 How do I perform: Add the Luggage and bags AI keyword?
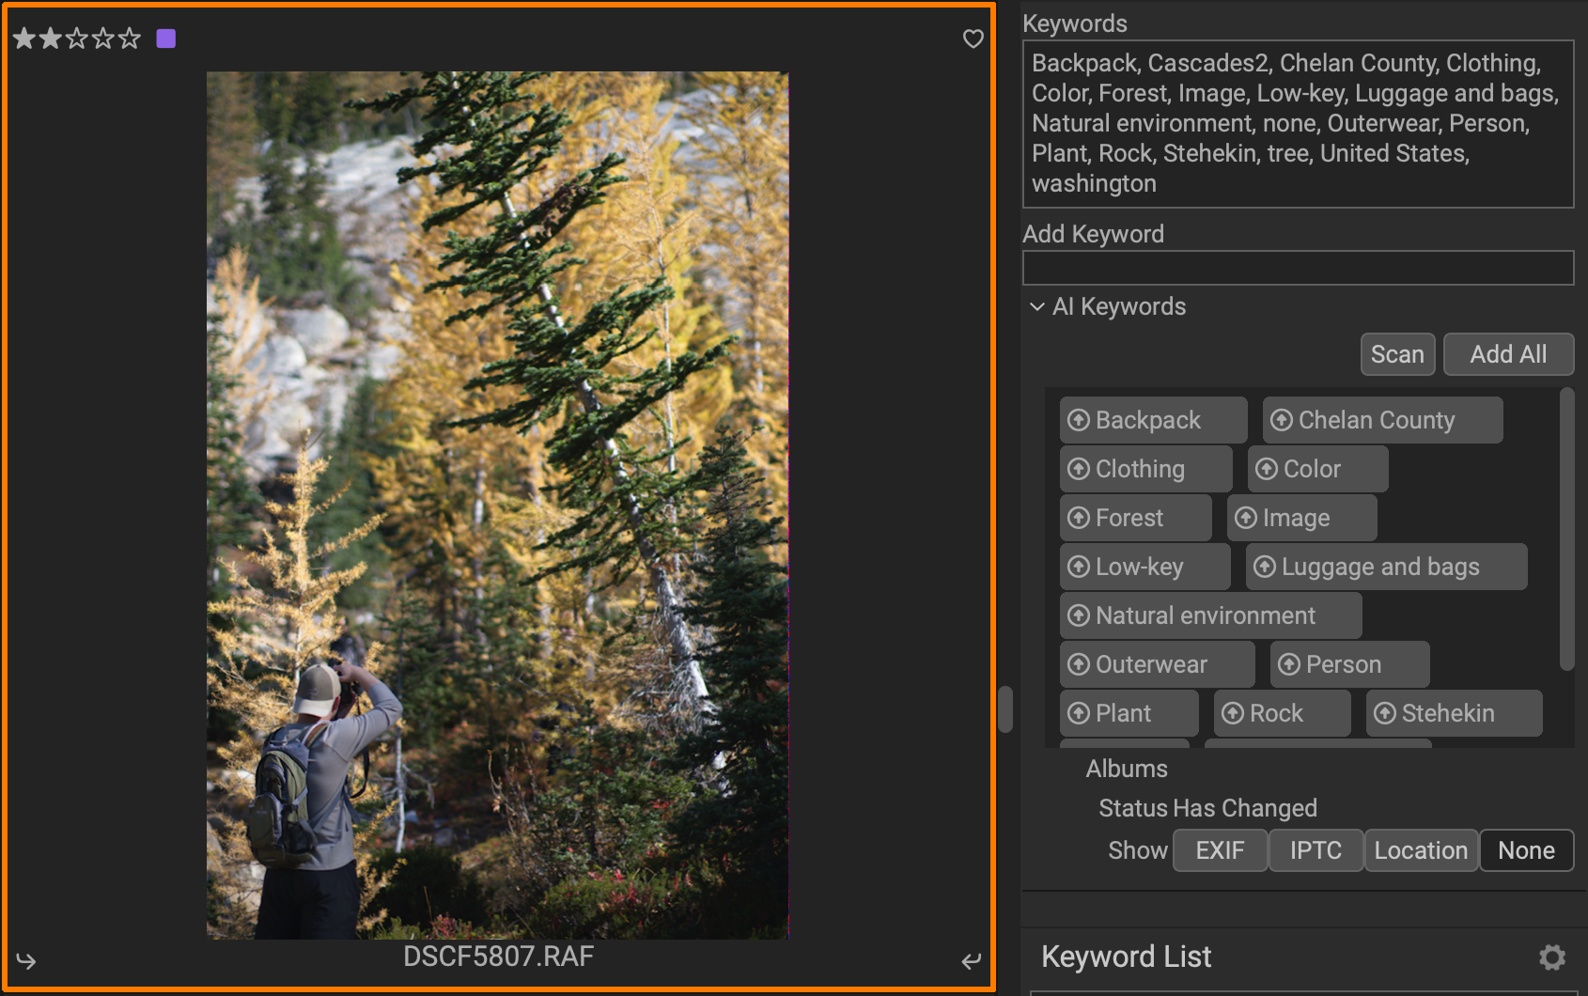pos(1386,567)
